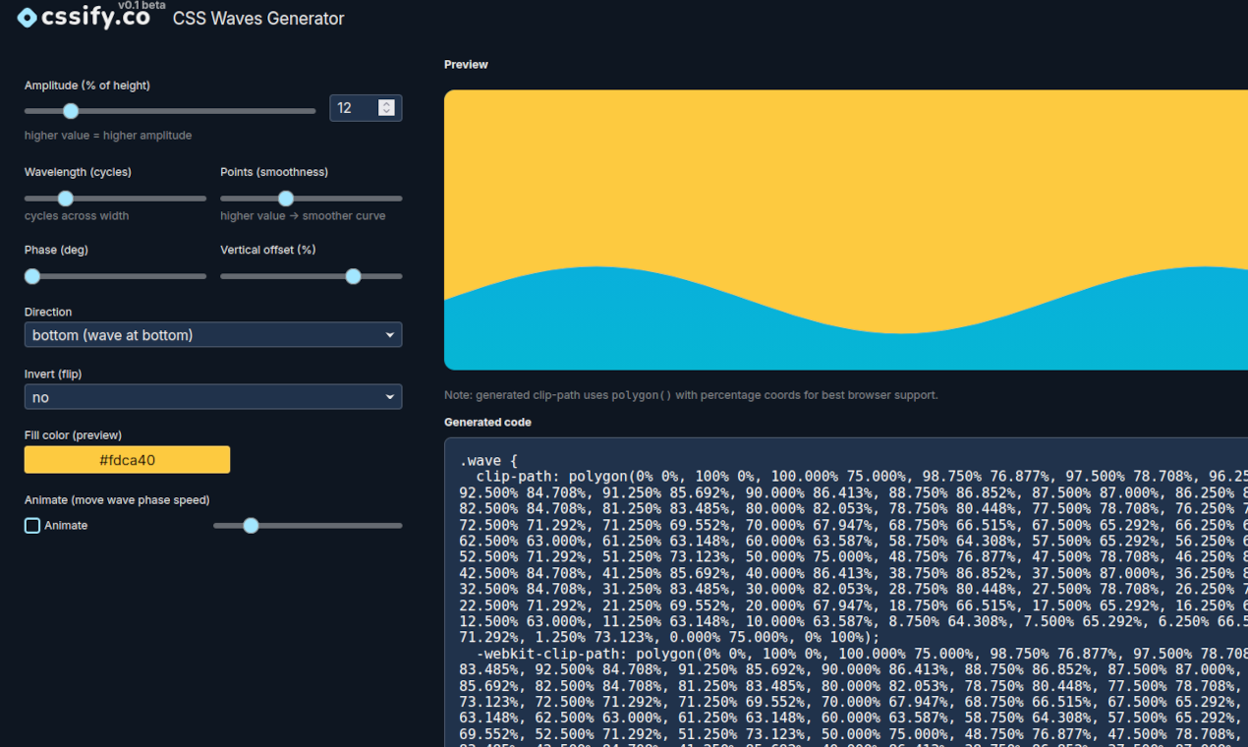Enable the Animate checkbox

[32, 526]
